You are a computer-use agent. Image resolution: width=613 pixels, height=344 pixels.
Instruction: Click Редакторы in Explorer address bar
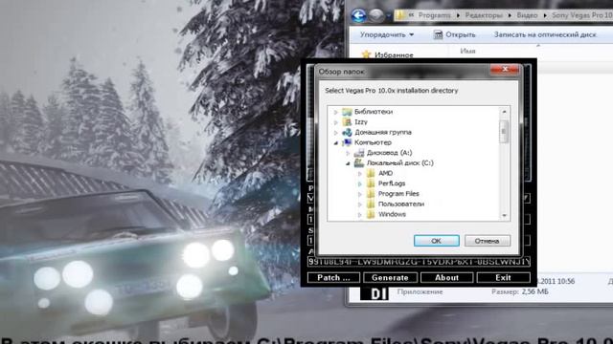tap(484, 15)
